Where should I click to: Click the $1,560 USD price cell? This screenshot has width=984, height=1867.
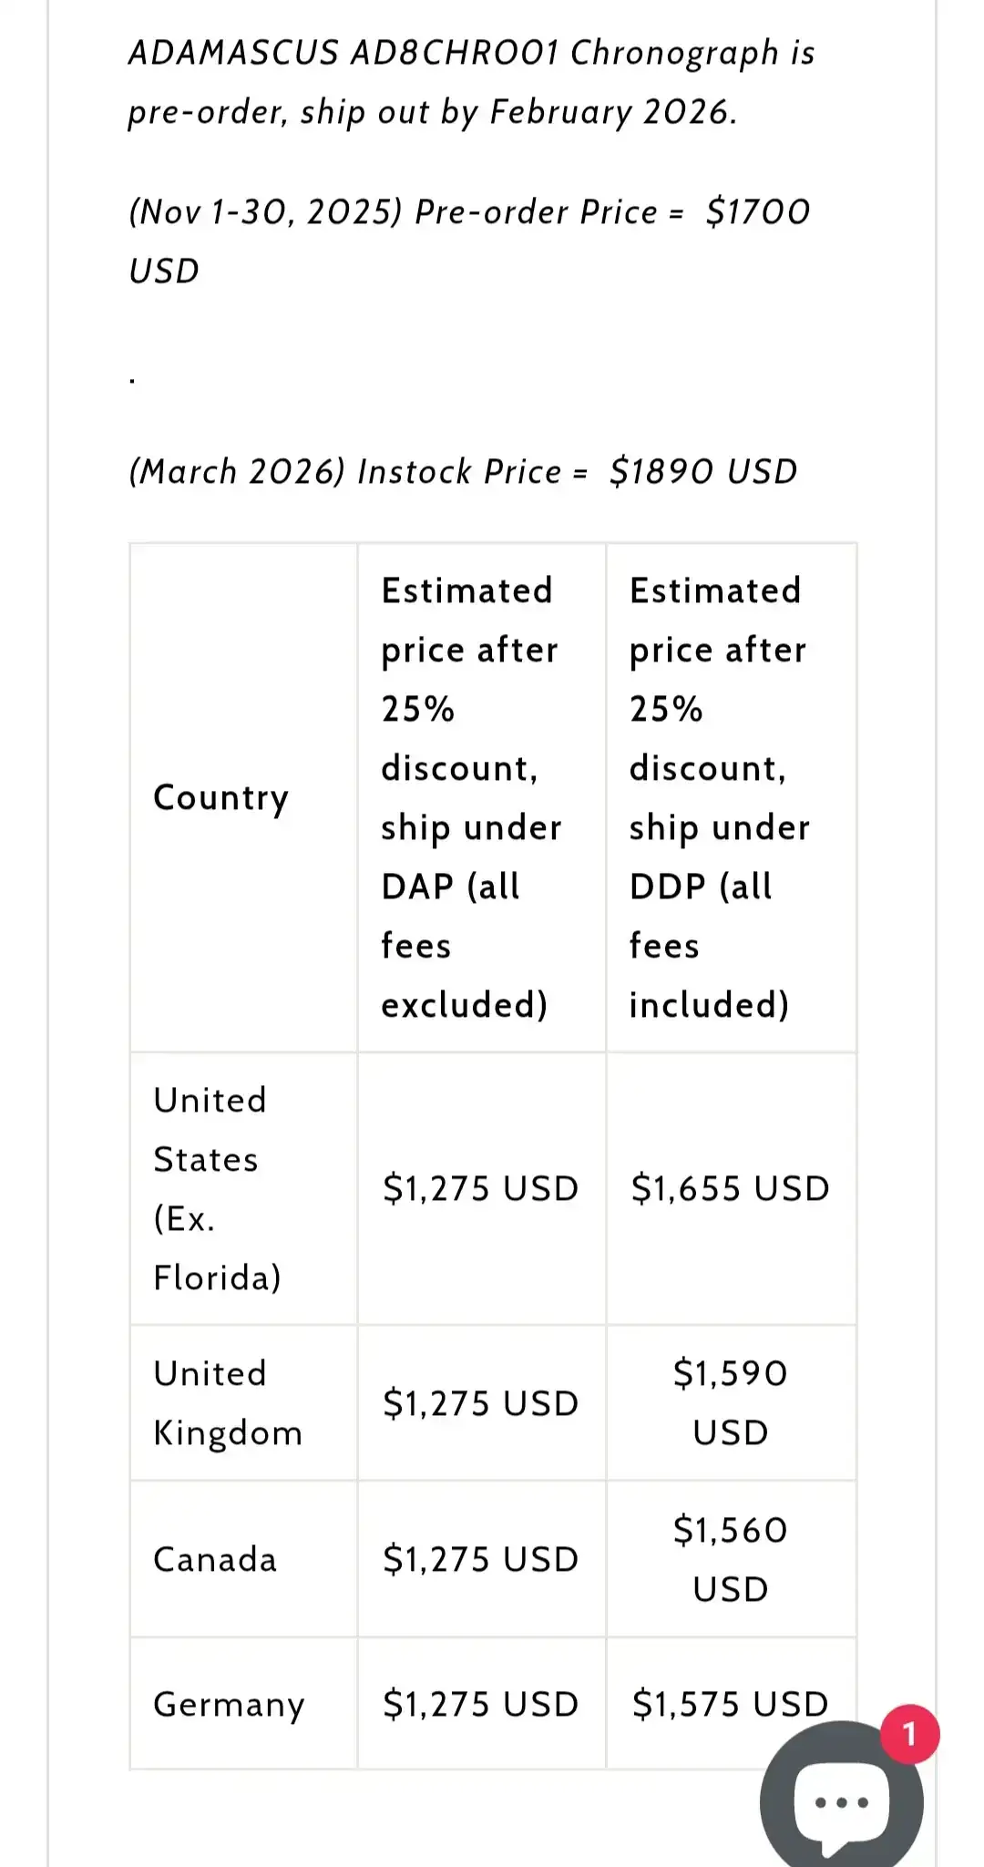(730, 1559)
